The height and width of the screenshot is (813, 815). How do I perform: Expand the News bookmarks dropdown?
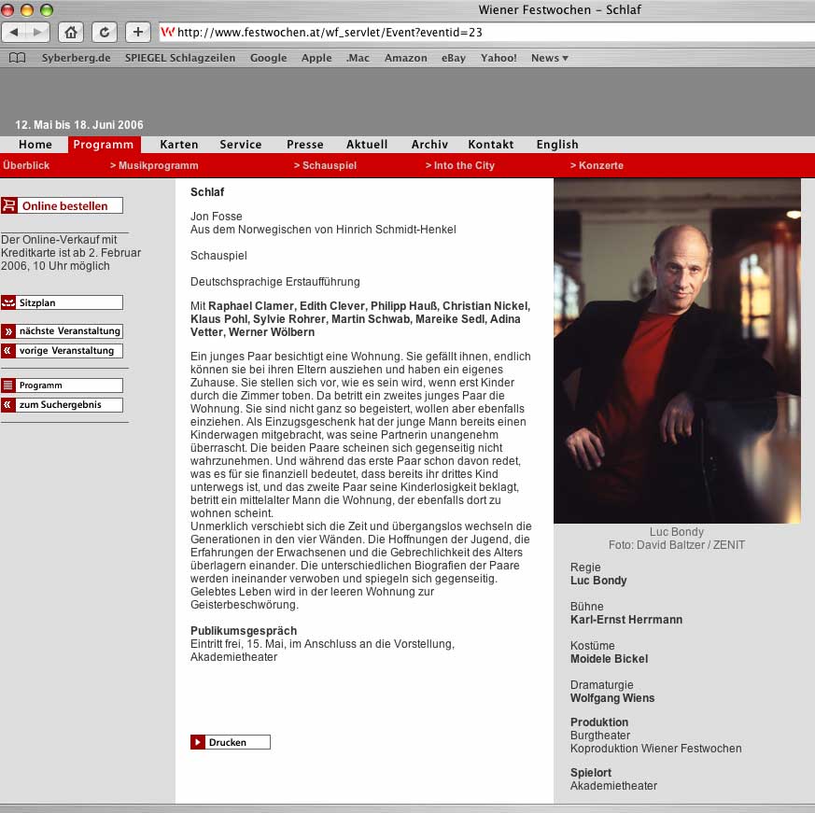pyautogui.click(x=549, y=58)
